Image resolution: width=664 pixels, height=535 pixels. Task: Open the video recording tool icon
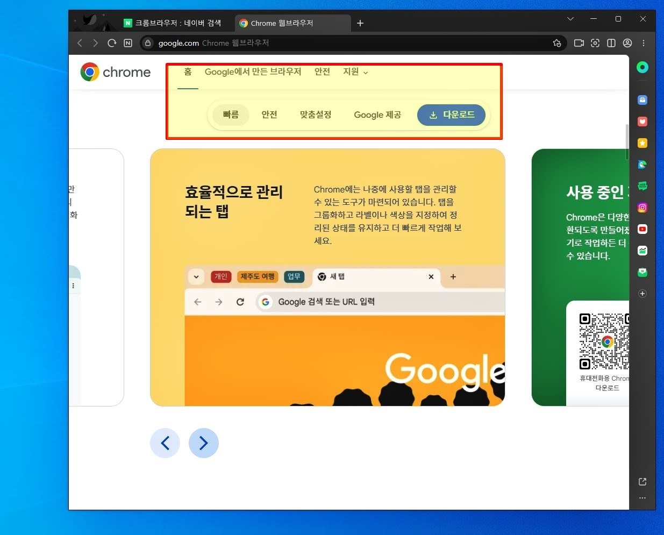pos(579,43)
